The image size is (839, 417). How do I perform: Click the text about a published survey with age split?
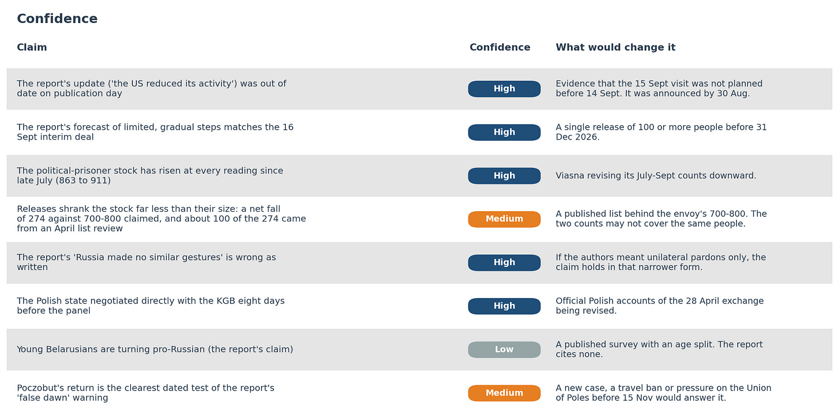point(659,350)
